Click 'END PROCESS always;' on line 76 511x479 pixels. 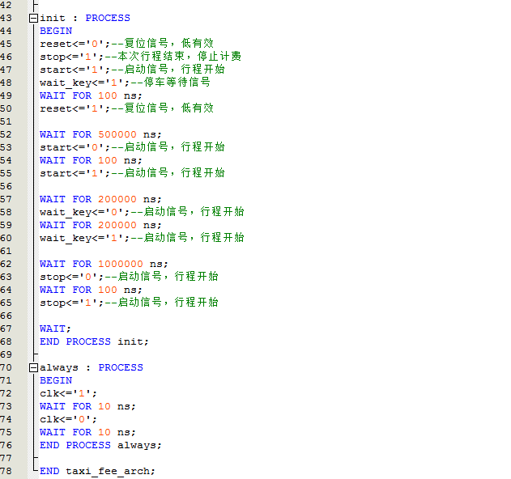coord(100,446)
